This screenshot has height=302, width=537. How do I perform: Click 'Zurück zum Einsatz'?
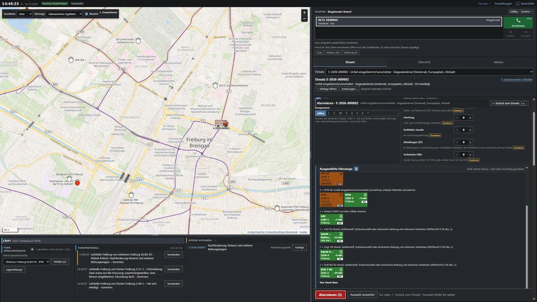click(509, 103)
